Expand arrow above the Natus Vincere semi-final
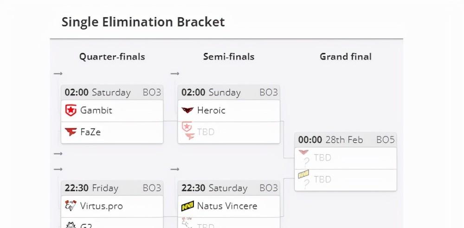464x228 pixels. pos(175,169)
